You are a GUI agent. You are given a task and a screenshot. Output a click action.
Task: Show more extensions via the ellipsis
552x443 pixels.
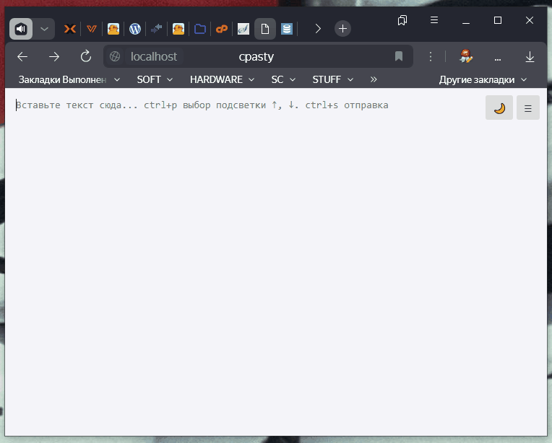click(x=498, y=58)
